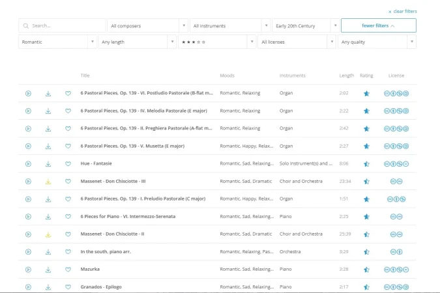Image resolution: width=440 pixels, height=293 pixels.
Task: Sort by the Length column header
Action: point(347,76)
